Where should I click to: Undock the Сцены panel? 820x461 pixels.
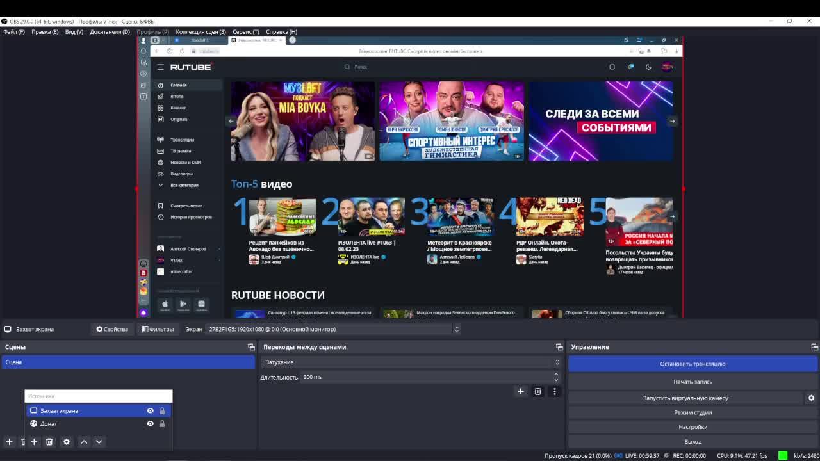pyautogui.click(x=251, y=347)
